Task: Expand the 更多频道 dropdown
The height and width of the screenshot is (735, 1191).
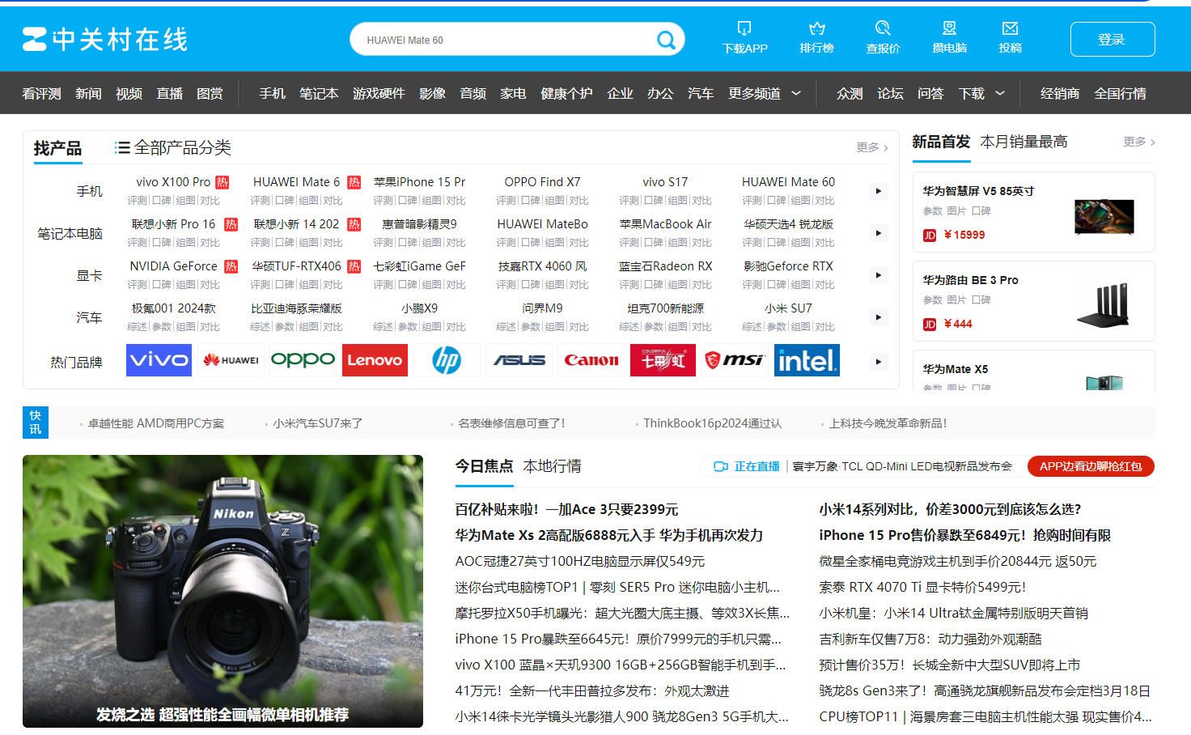Action: (x=764, y=94)
